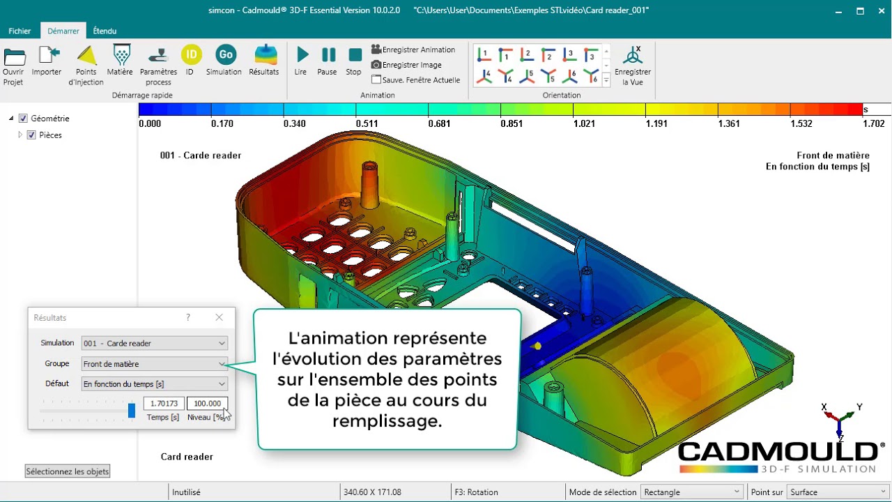The image size is (892, 502).
Task: Uncheck the Pièces checkbox
Action: coord(31,135)
